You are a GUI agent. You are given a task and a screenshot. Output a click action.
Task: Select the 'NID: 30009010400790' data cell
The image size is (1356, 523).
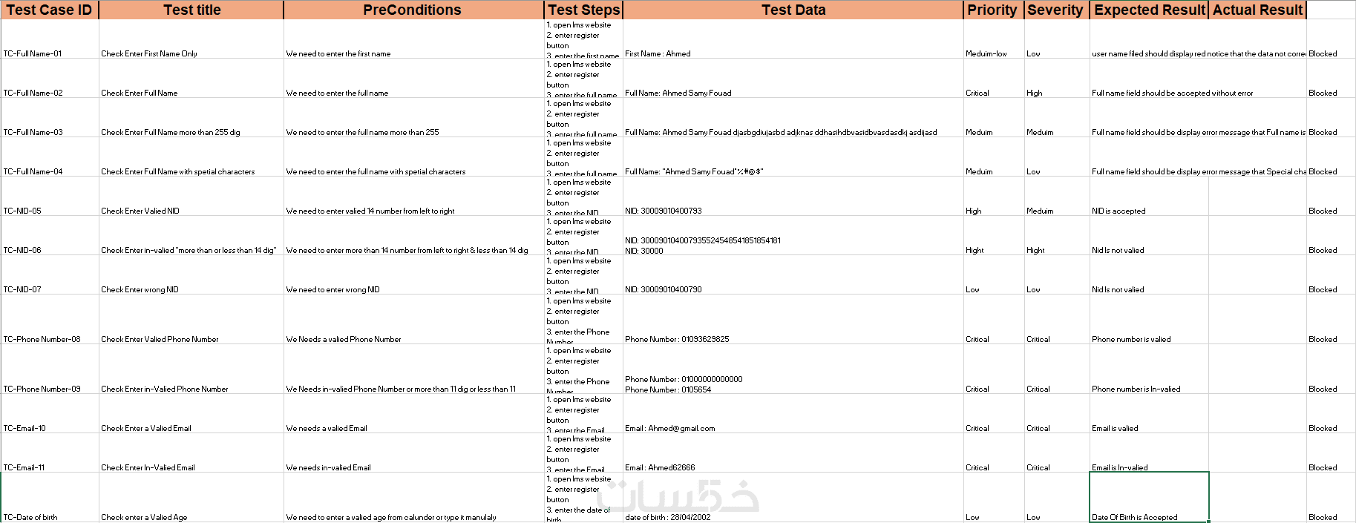[x=793, y=274]
